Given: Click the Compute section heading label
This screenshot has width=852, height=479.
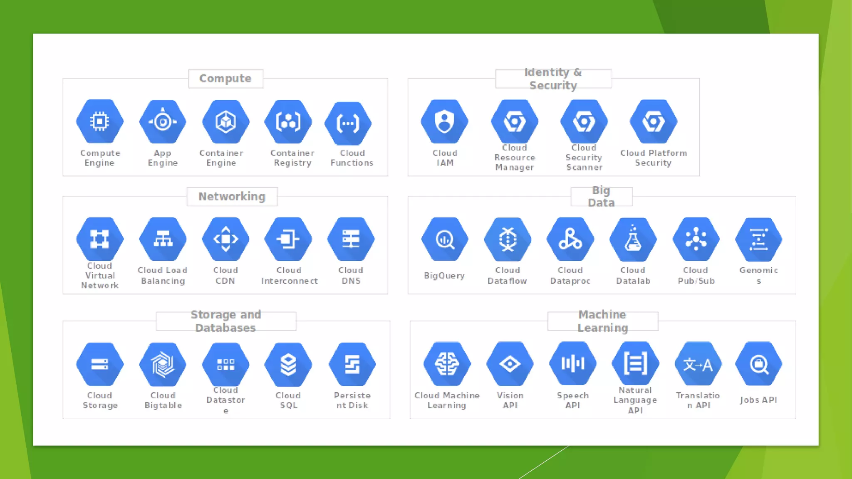Looking at the screenshot, I should [225, 79].
